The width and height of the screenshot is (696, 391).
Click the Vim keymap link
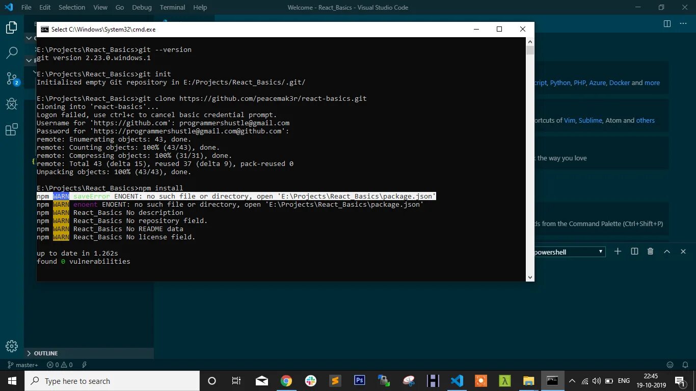[570, 121]
